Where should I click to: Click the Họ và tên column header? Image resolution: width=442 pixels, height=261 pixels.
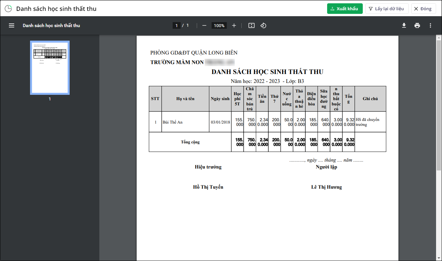186,99
